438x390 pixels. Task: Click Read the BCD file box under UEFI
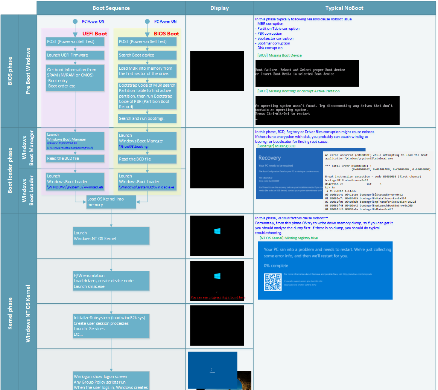point(75,158)
